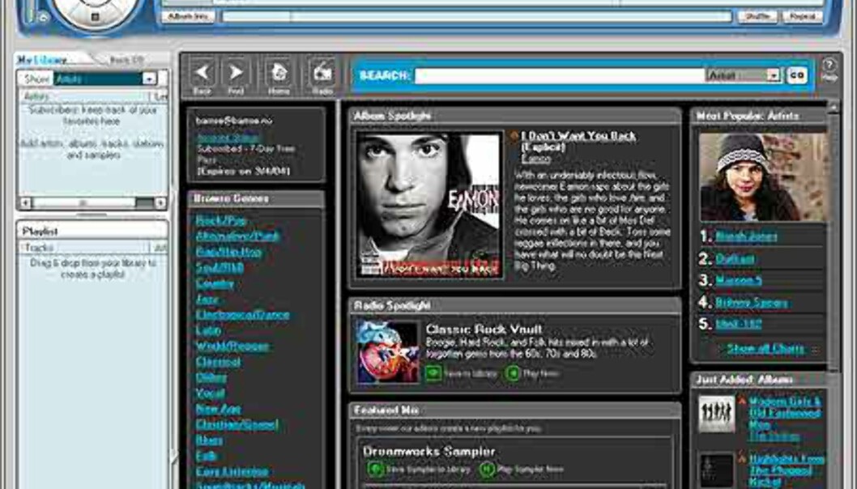Switch to the Burn CD tab
This screenshot has width=857, height=489.
point(127,60)
